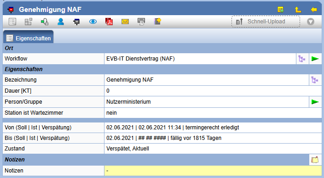Add a note using Notizen sticky icon
This screenshot has width=324, height=178.
click(x=315, y=160)
